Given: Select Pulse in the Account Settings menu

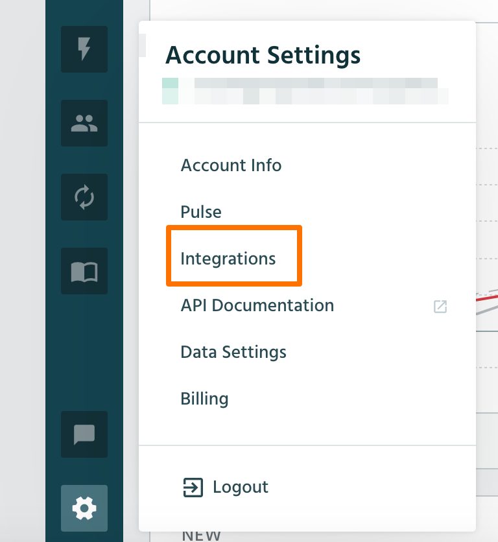Looking at the screenshot, I should point(201,212).
